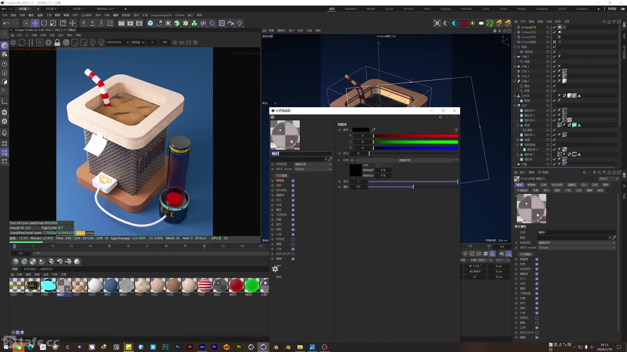Click the red Octane camera icon top right
The image size is (627, 352).
point(463,23)
